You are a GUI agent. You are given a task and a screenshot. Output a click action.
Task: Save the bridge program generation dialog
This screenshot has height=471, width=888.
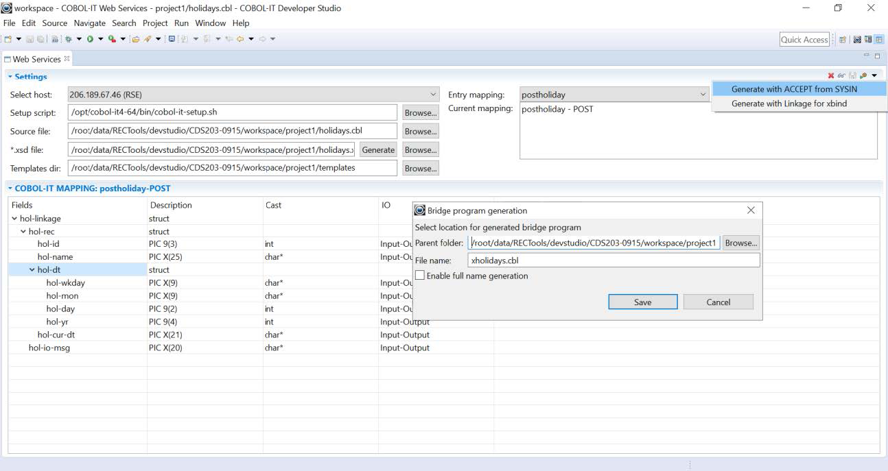(x=642, y=302)
